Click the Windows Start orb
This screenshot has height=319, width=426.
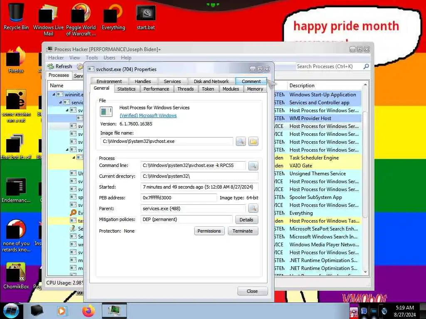pos(11,311)
